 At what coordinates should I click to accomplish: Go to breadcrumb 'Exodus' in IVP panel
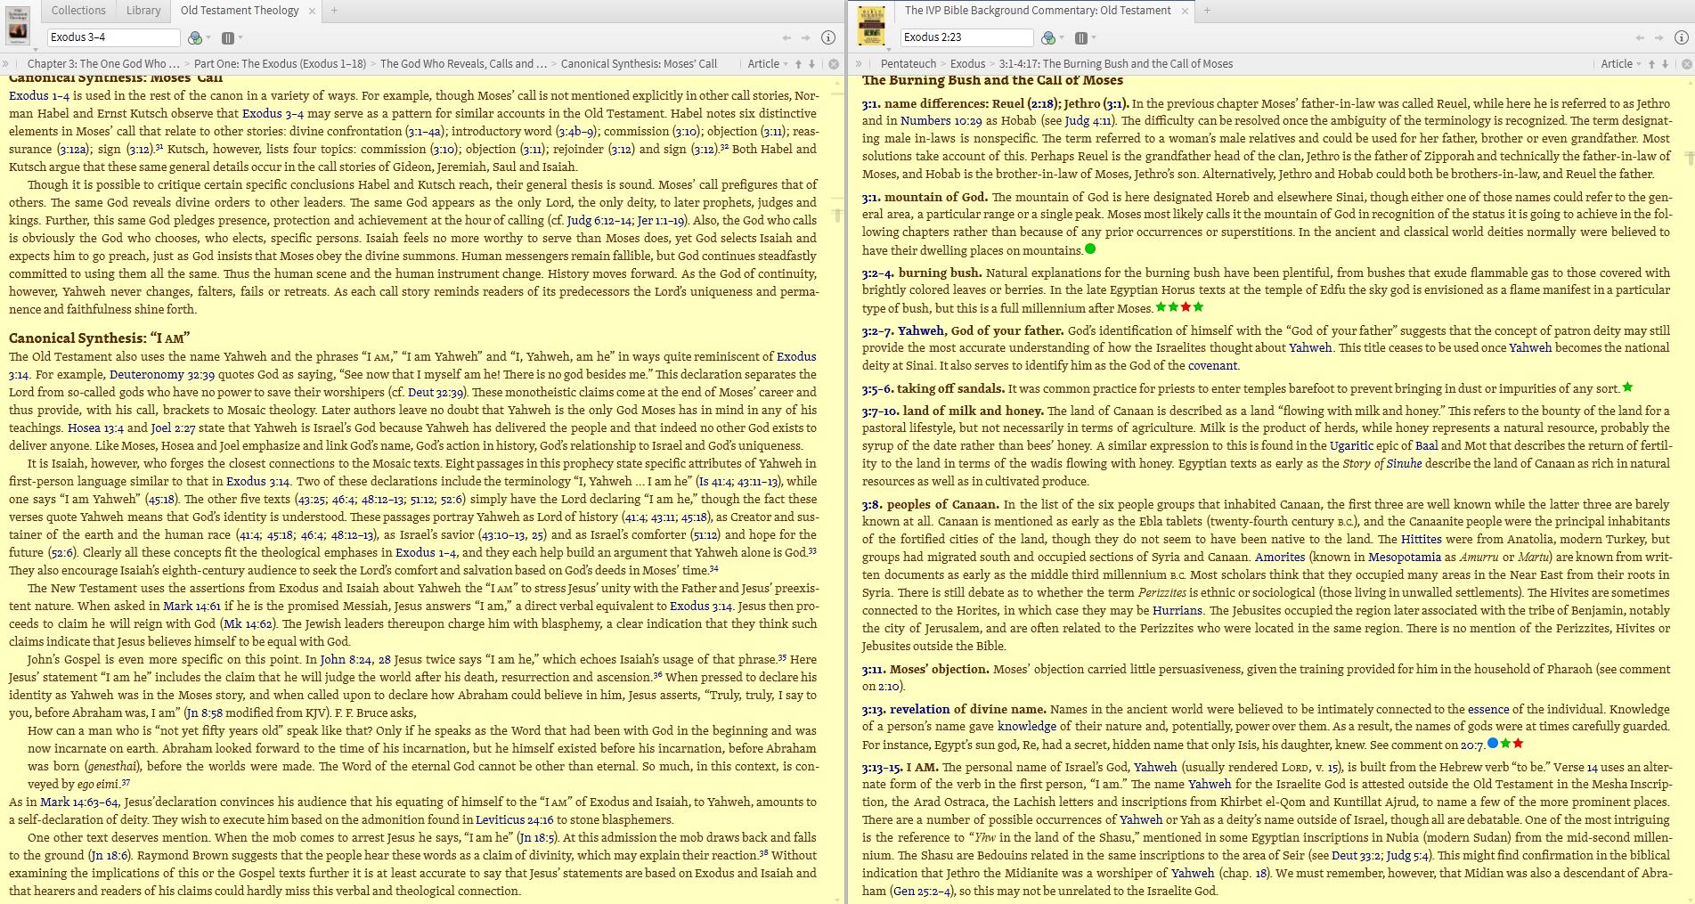pos(967,64)
